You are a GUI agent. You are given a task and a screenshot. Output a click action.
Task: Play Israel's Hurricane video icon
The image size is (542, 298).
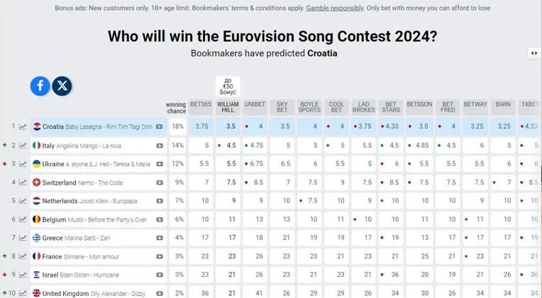[x=160, y=275]
